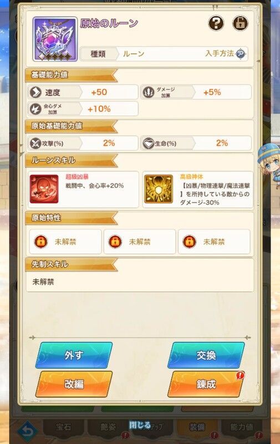Click the 交換 exchange button
The image size is (280, 444).
click(206, 355)
